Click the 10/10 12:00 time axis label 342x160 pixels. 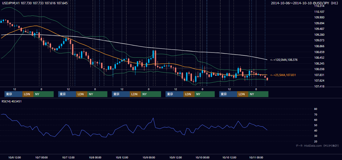pyautogui.click(x=229, y=158)
